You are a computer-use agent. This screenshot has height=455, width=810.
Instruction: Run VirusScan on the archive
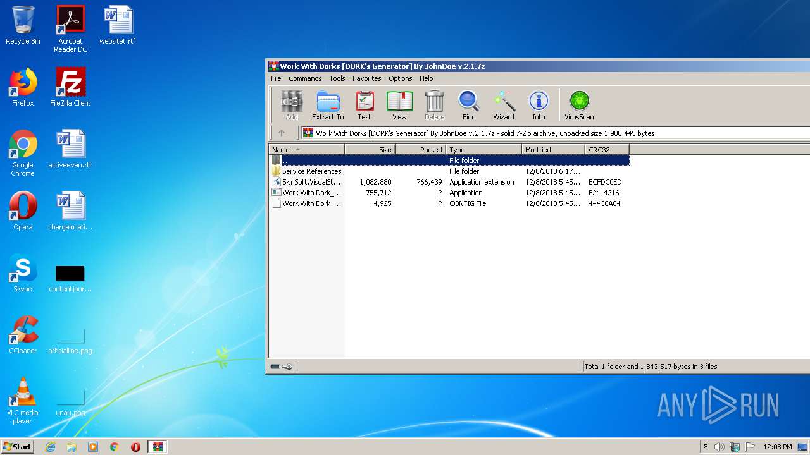[579, 105]
